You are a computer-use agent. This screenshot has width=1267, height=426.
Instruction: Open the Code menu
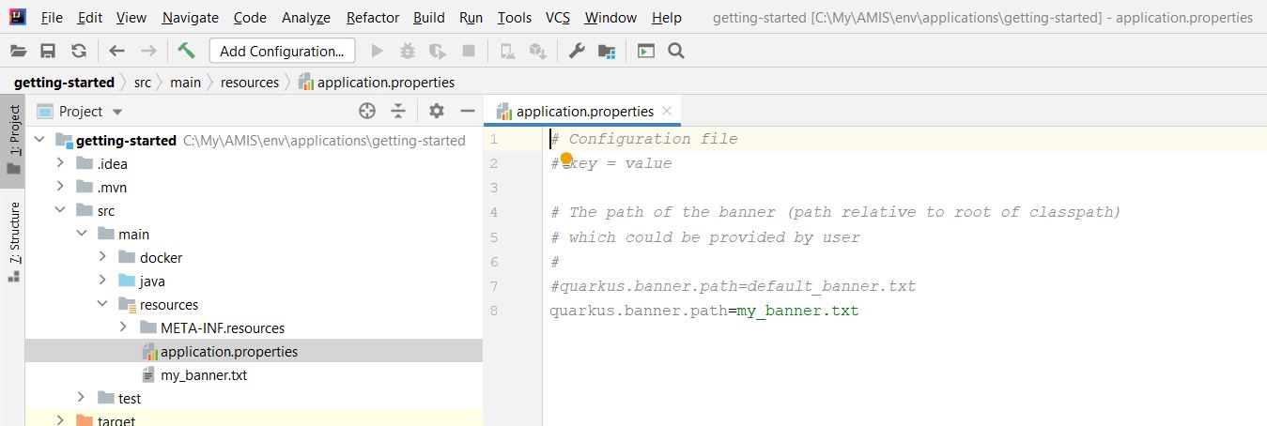pyautogui.click(x=250, y=18)
